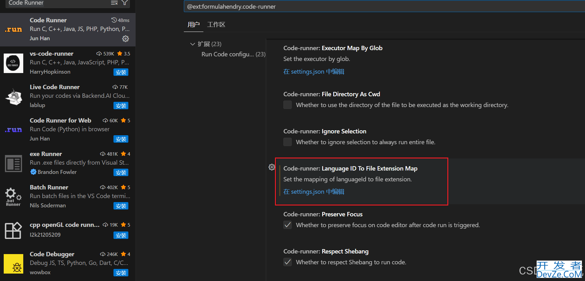Clear extension search results icon
The width and height of the screenshot is (585, 281).
pyautogui.click(x=114, y=2)
